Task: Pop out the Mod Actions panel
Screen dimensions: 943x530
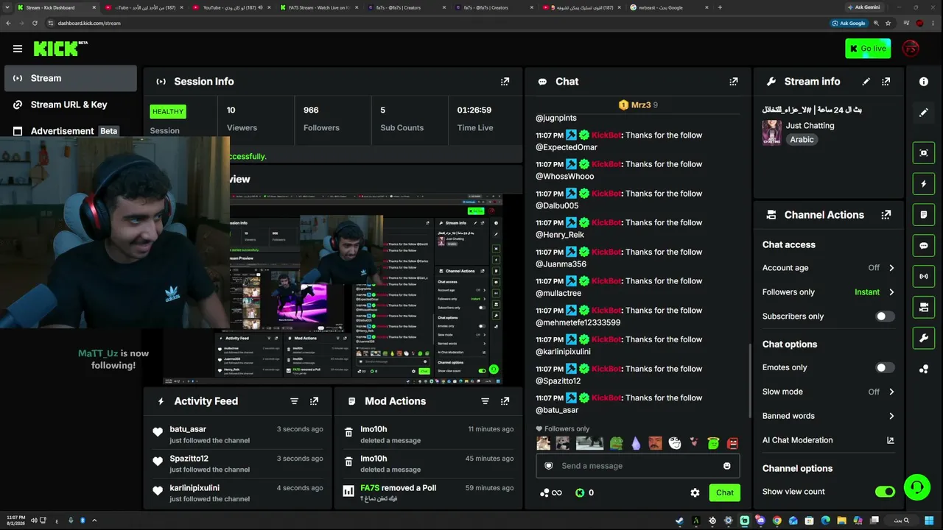Action: pyautogui.click(x=505, y=401)
